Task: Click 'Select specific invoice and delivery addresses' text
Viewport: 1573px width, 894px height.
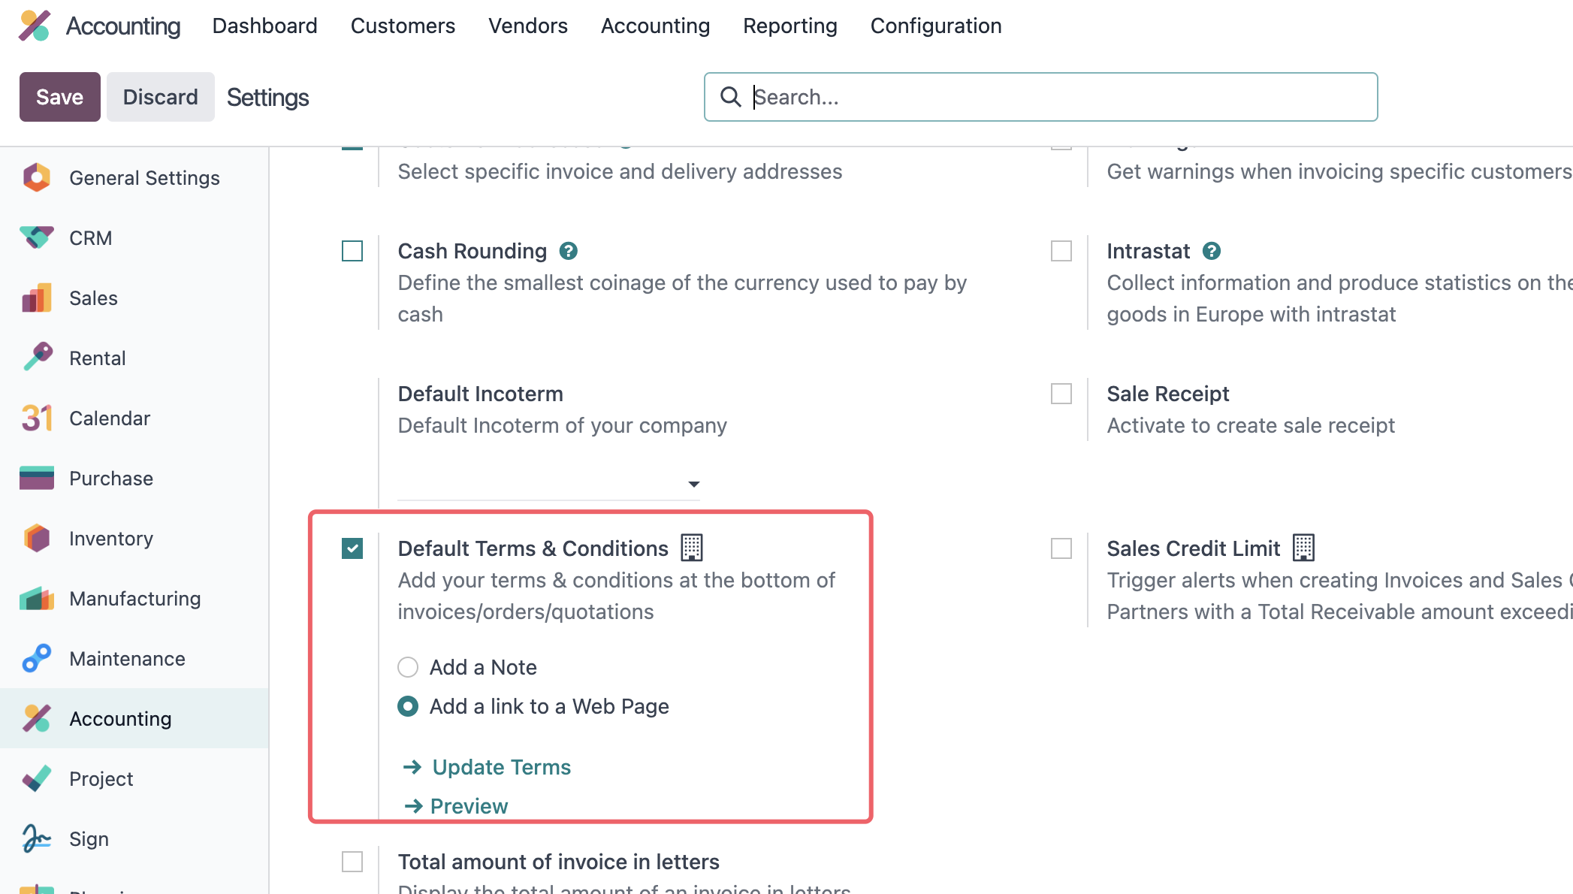Action: click(x=620, y=171)
